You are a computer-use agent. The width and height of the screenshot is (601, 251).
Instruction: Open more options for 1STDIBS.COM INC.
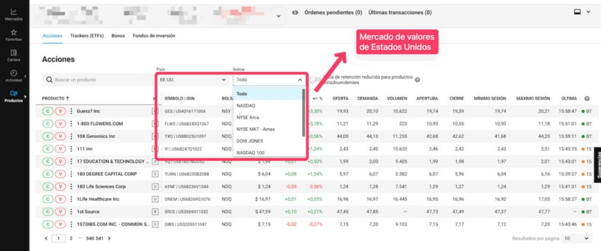coord(71,224)
